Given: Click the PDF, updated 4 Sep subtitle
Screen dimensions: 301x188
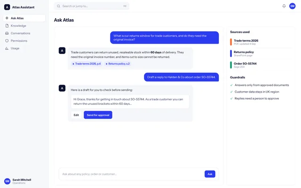Looking at the screenshot, I should click(245, 44).
